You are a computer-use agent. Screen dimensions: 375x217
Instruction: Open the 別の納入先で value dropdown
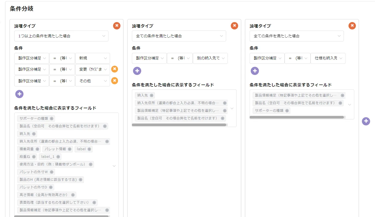coord(210,58)
